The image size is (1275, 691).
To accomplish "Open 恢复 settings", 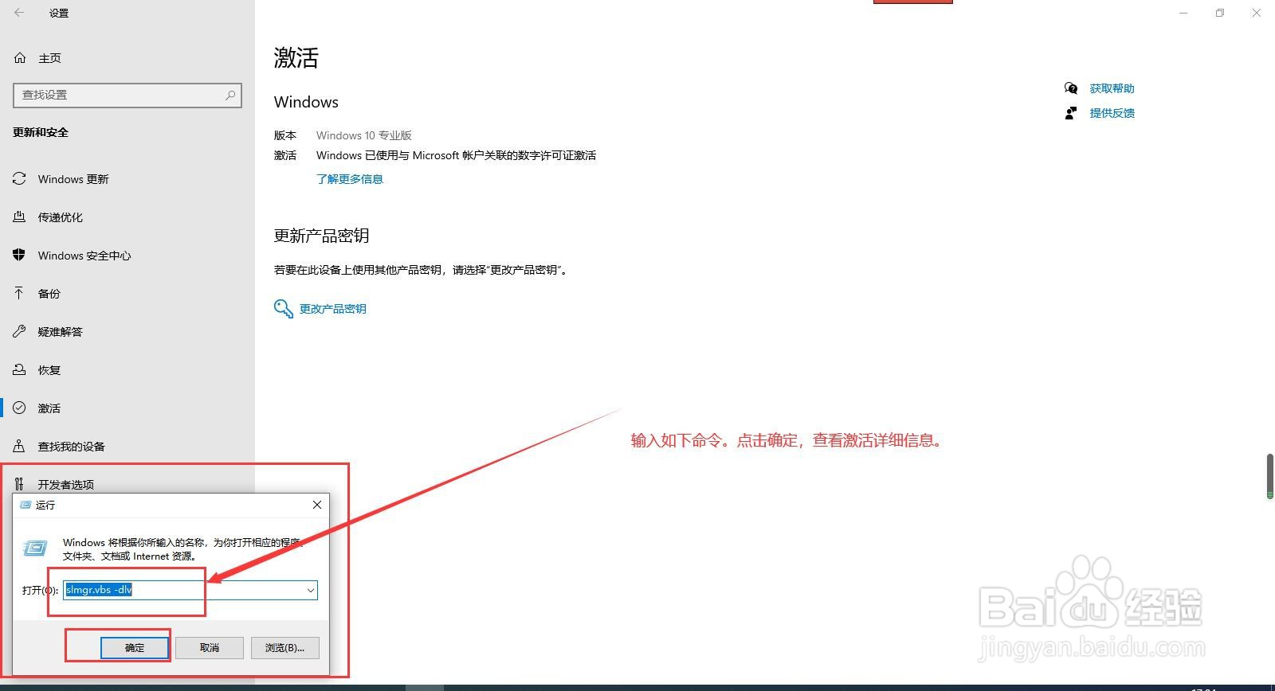I will 49,370.
